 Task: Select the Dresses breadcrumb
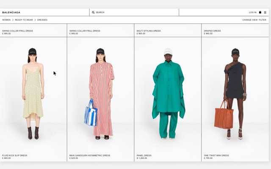[x=42, y=20]
